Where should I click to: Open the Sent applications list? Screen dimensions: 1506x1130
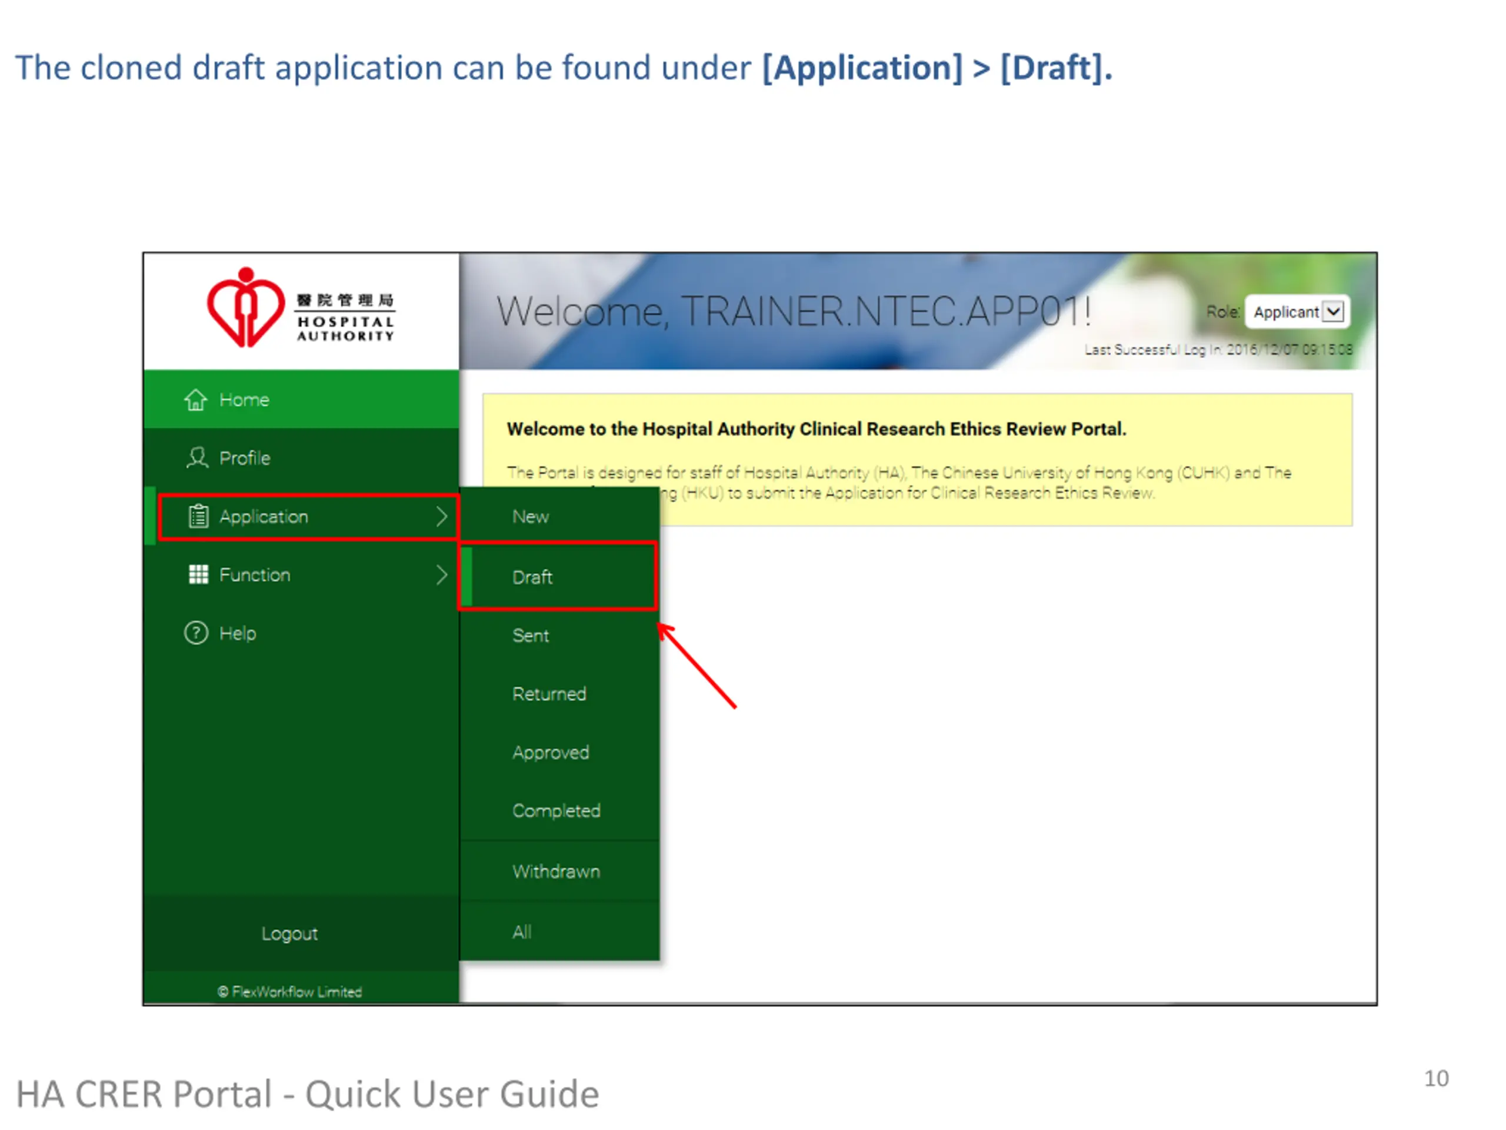531,636
